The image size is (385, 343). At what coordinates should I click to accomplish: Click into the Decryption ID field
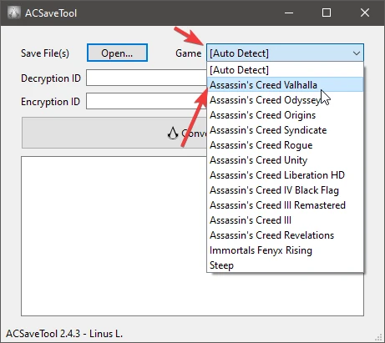click(x=146, y=78)
